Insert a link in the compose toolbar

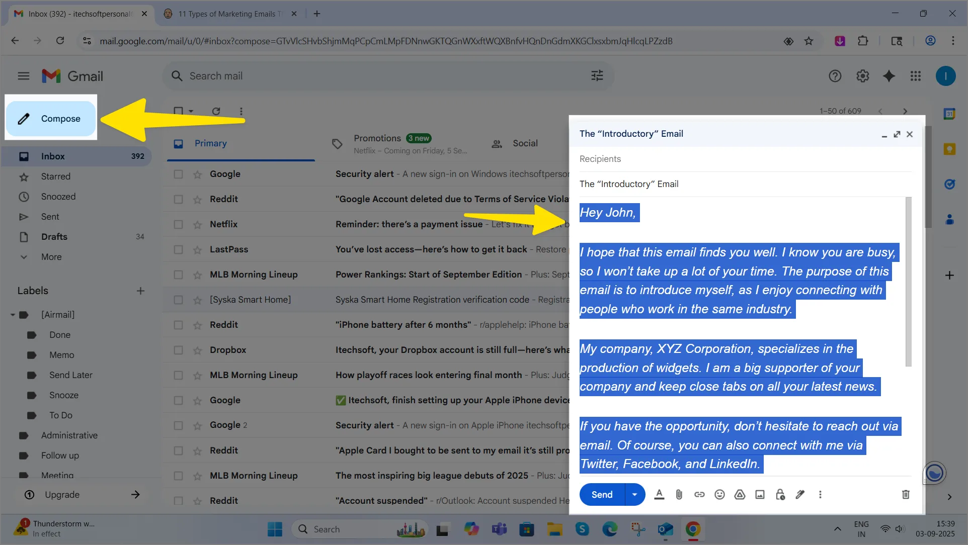[x=699, y=495]
